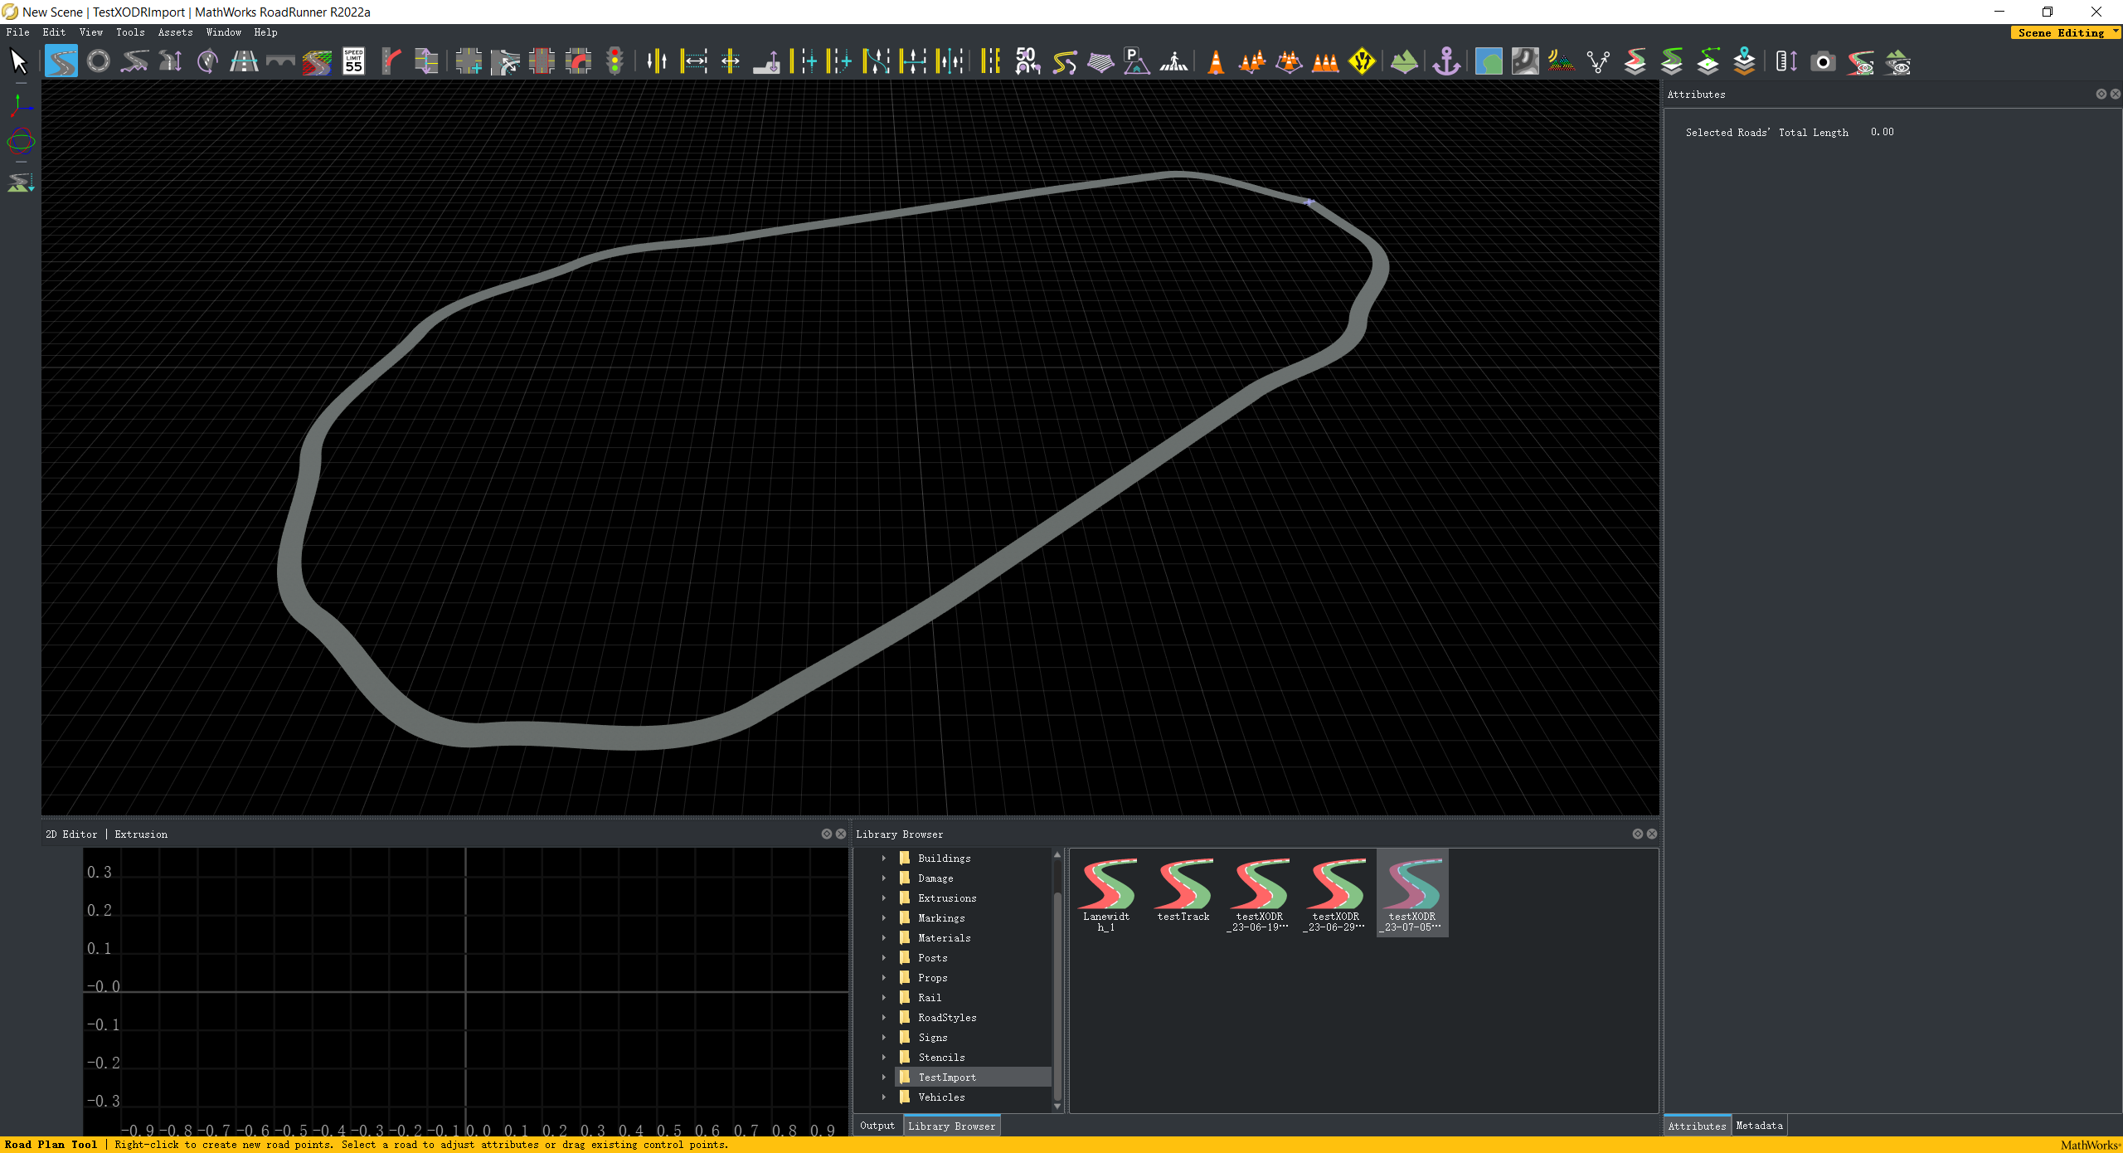Open the View menu
2123x1153 pixels.
pyautogui.click(x=91, y=32)
